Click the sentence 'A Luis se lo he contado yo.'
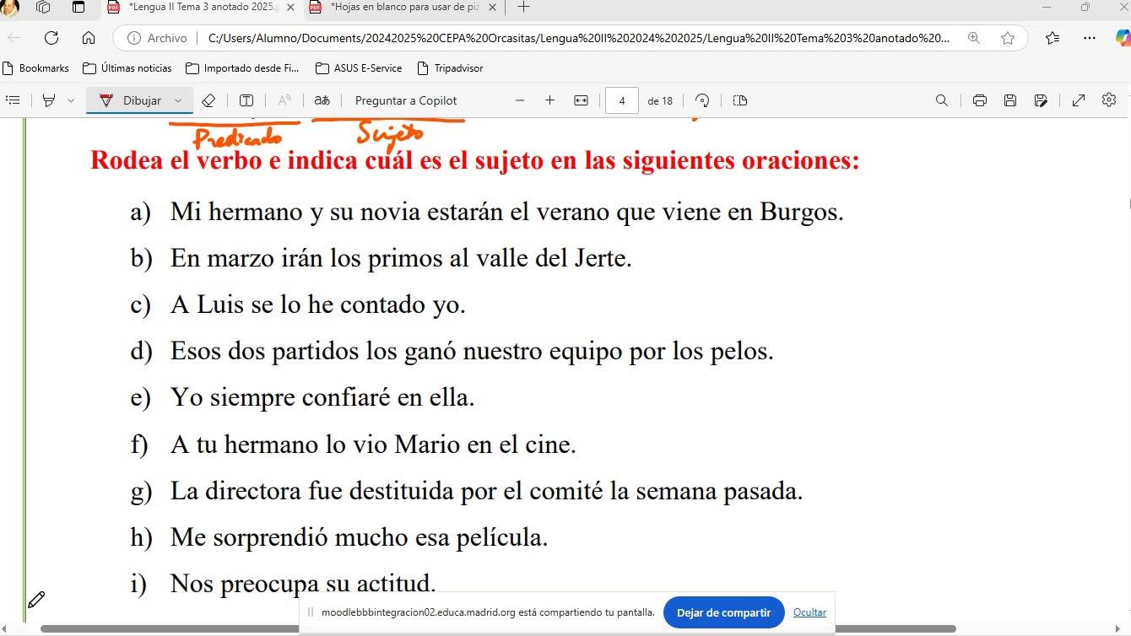The height and width of the screenshot is (636, 1131). (x=318, y=304)
